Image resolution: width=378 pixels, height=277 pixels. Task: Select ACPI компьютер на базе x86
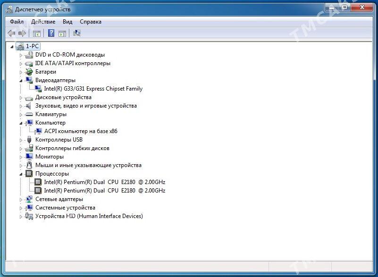click(81, 131)
